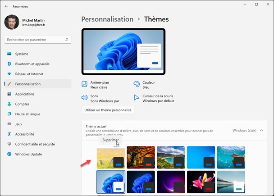Viewport: 274px width, 196px height.
Task: Open Arrière-plan Fleur claire setting
Action: coord(96,85)
